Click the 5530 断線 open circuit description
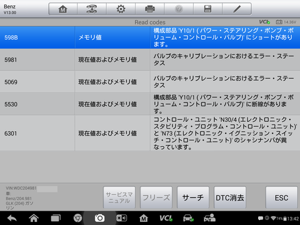This screenshot has height=225, width=300. click(x=224, y=104)
